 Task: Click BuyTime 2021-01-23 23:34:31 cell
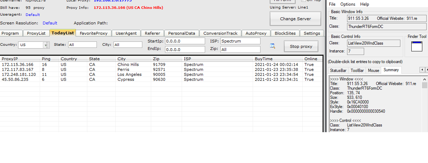point(276,79)
